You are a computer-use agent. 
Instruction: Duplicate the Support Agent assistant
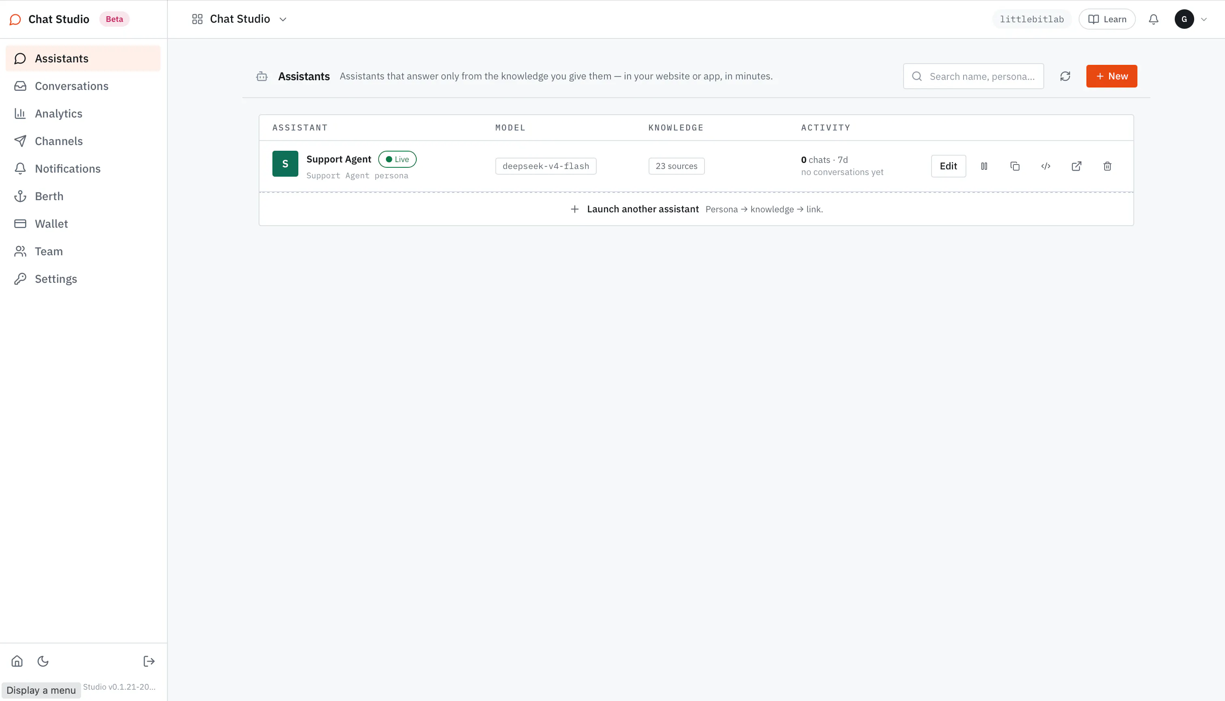1015,166
